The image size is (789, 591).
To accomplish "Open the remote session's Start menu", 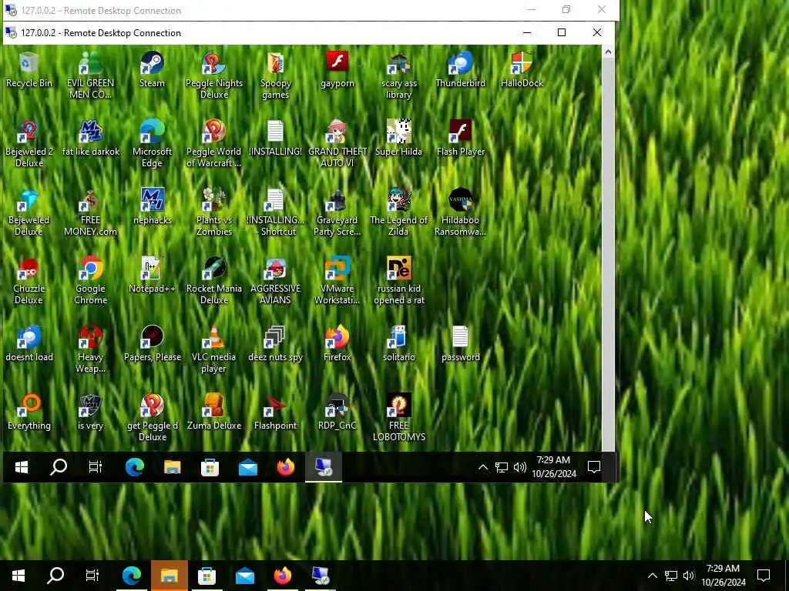I will (21, 467).
